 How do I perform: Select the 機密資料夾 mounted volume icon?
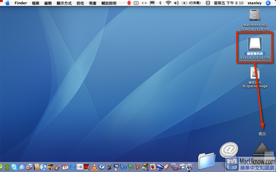tap(255, 44)
